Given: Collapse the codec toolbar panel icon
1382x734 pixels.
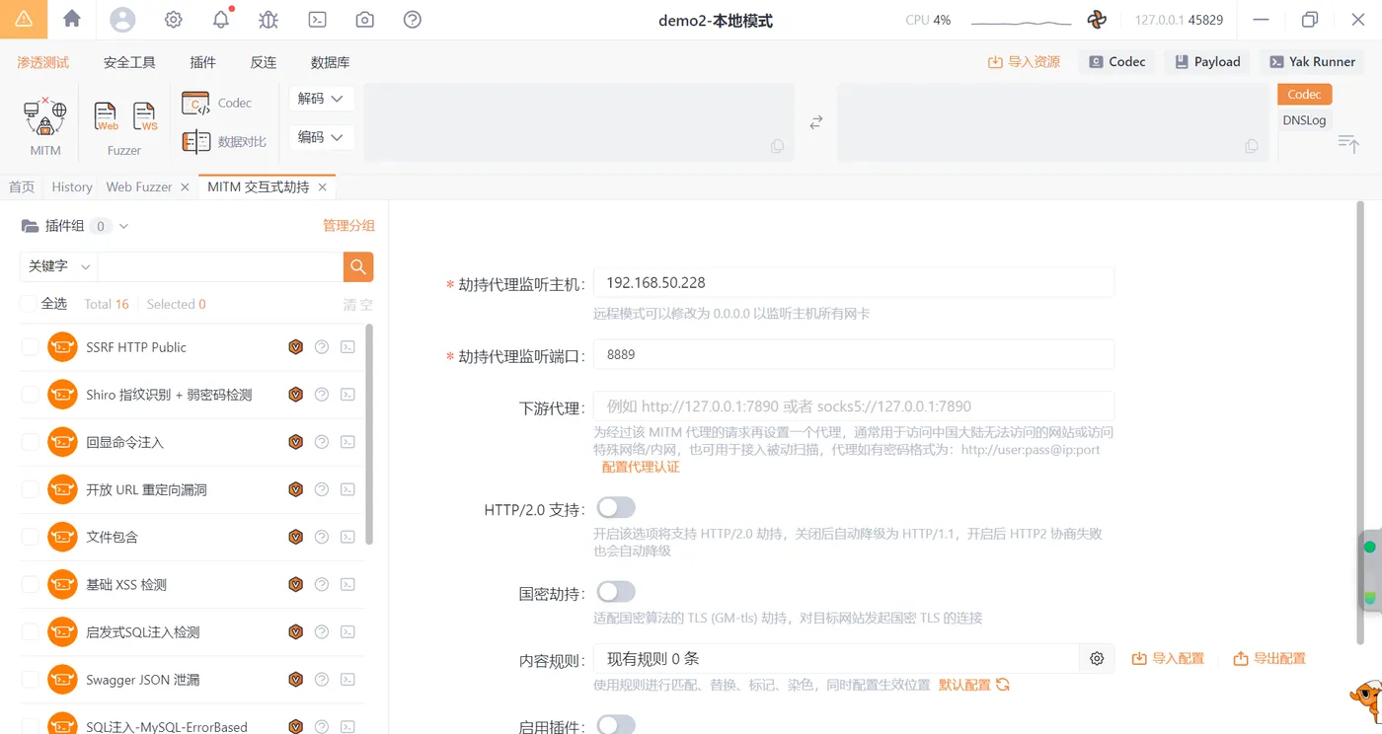Looking at the screenshot, I should (1348, 144).
